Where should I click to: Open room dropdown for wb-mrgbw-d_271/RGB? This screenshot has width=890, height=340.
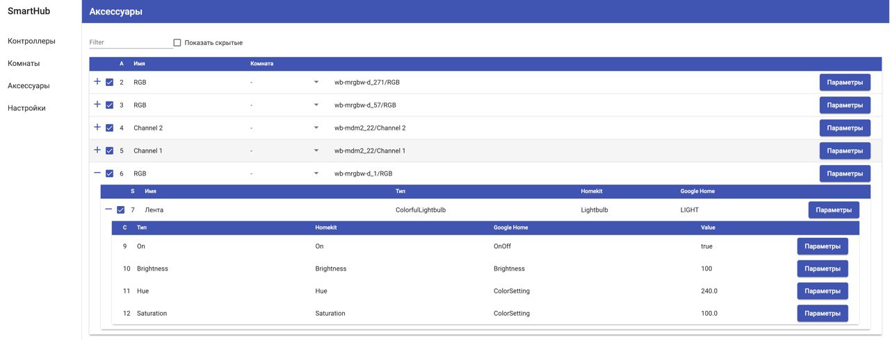pos(316,82)
